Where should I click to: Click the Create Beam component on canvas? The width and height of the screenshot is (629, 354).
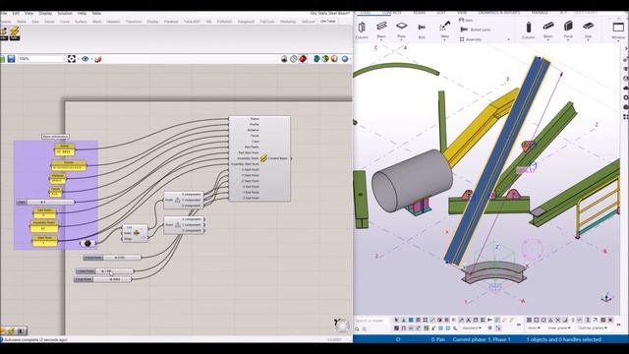tap(259, 158)
